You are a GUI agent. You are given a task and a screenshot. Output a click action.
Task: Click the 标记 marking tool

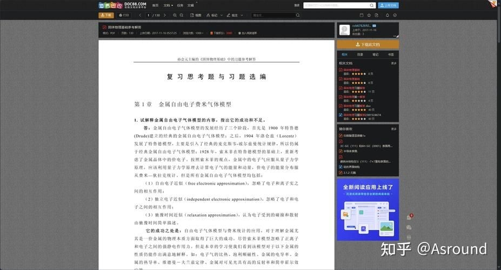[x=212, y=15]
